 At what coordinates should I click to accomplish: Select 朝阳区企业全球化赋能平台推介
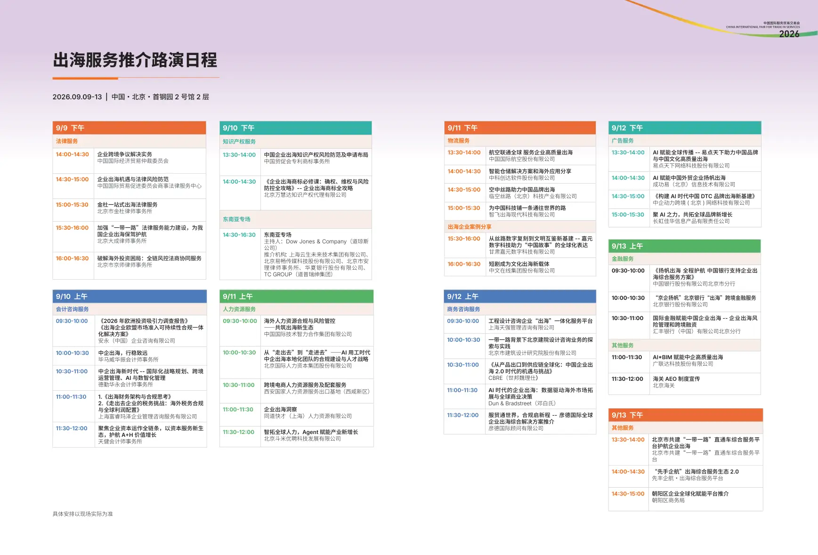pos(690,494)
